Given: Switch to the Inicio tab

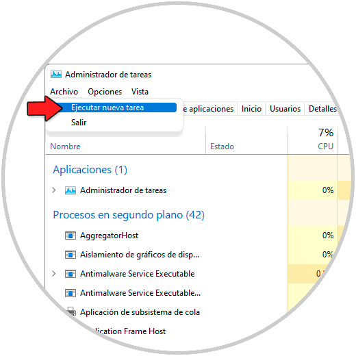Looking at the screenshot, I should 251,109.
